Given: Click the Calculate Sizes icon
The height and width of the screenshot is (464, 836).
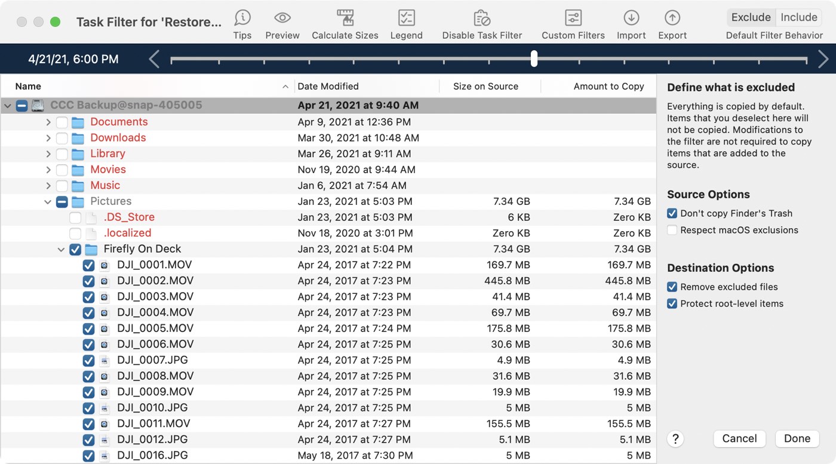Looking at the screenshot, I should pos(345,17).
